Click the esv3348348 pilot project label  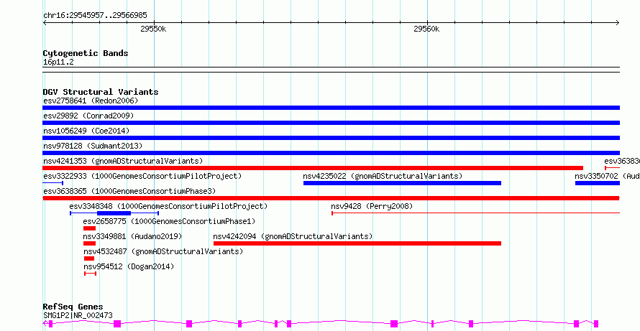168,207
